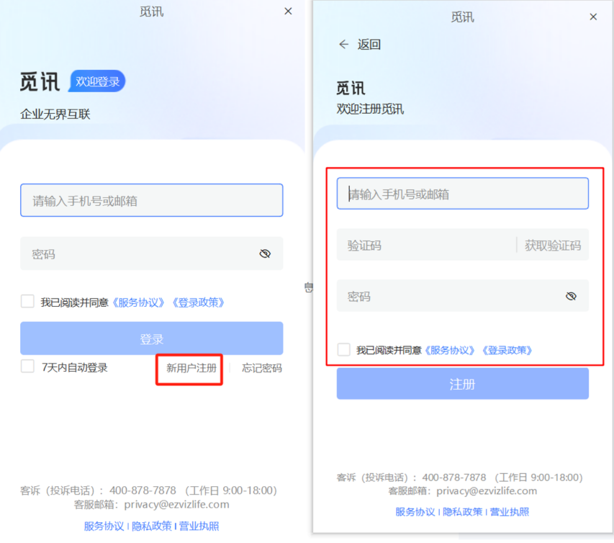
Task: Click the registration phone or email field
Action: 462,194
